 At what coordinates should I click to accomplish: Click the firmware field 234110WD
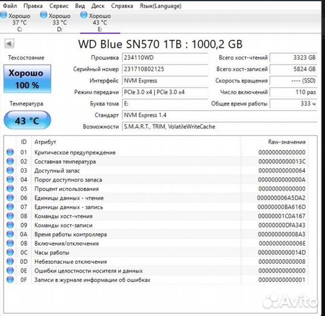[165, 57]
